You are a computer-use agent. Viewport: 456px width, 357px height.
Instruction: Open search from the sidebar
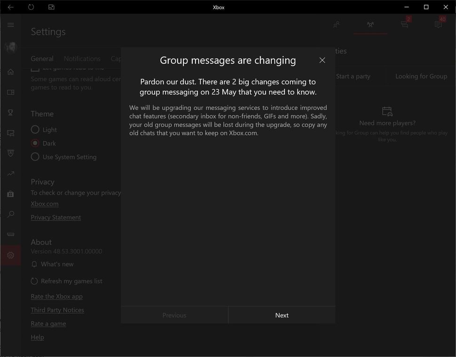point(10,214)
